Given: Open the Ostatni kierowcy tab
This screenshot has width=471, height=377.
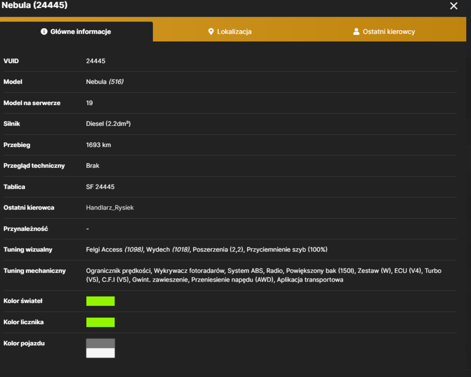Looking at the screenshot, I should pos(384,32).
